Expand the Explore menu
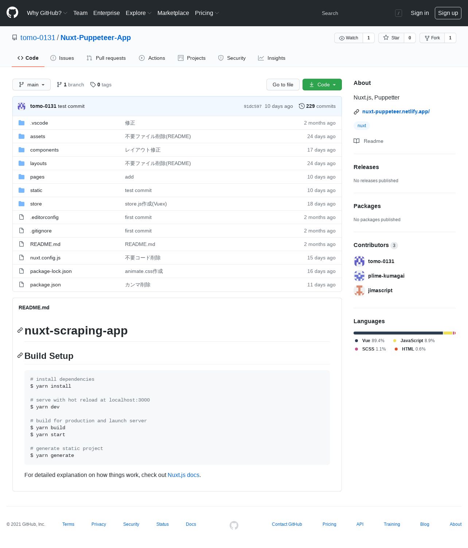 pos(139,13)
